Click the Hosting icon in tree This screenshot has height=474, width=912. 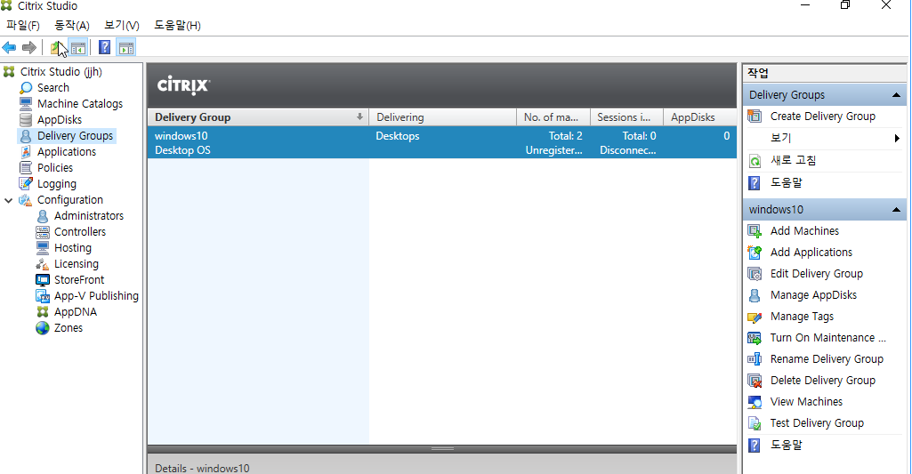click(43, 248)
